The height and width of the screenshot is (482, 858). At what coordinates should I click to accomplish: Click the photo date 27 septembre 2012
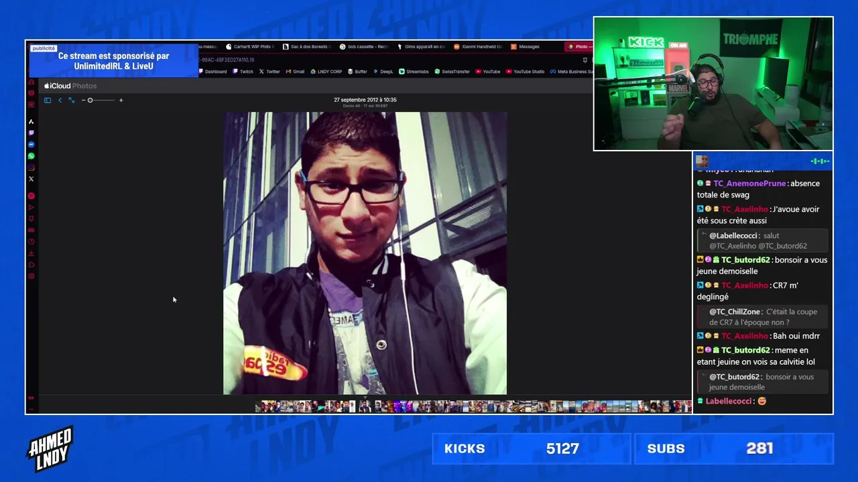[365, 100]
